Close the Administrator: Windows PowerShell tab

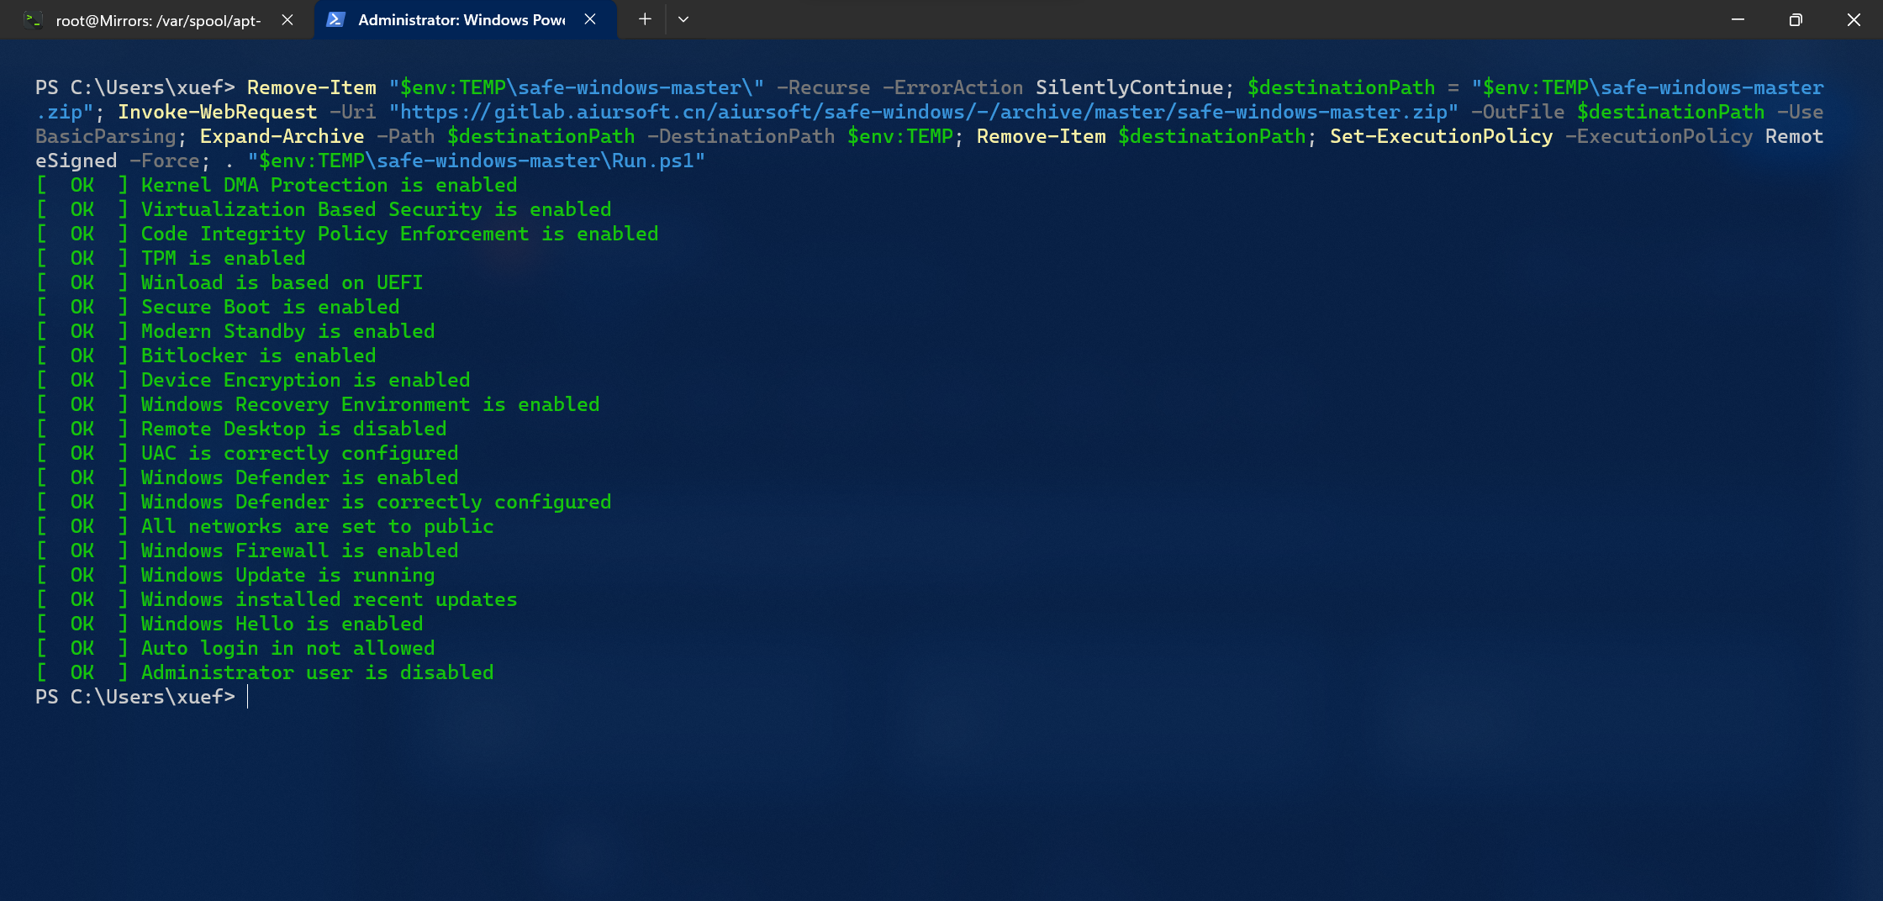tap(590, 19)
